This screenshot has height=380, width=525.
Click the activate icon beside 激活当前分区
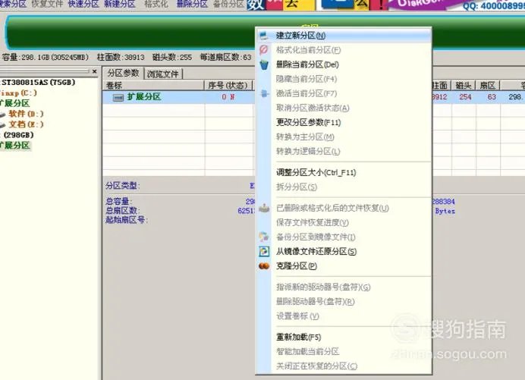click(264, 93)
